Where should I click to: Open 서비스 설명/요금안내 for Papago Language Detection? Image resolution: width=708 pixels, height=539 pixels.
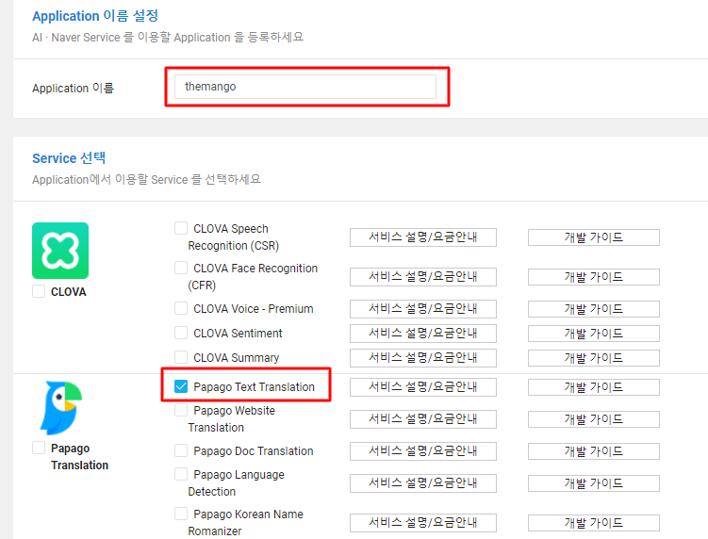click(423, 483)
